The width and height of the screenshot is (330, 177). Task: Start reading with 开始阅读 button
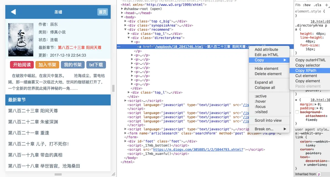coord(22,65)
